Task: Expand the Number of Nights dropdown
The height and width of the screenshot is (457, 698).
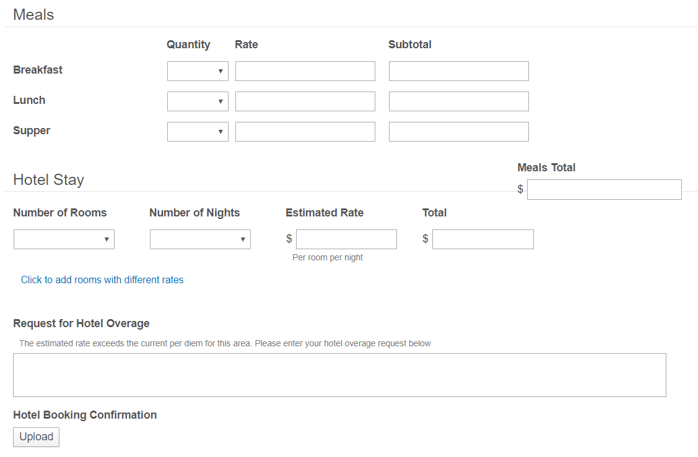Action: tap(200, 239)
